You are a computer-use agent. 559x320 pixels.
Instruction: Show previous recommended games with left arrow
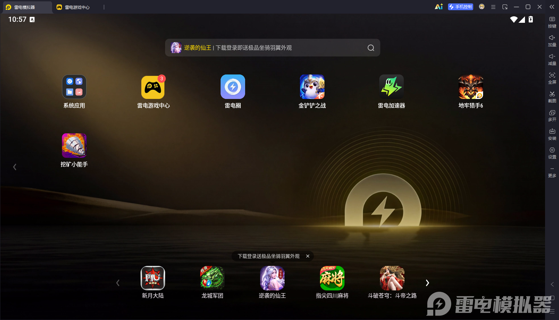pos(118,283)
